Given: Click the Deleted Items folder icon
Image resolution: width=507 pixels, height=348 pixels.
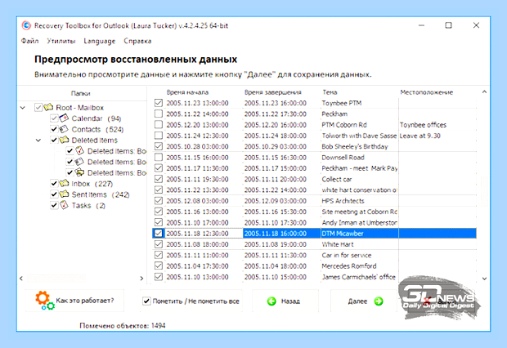Looking at the screenshot, I should 64,140.
